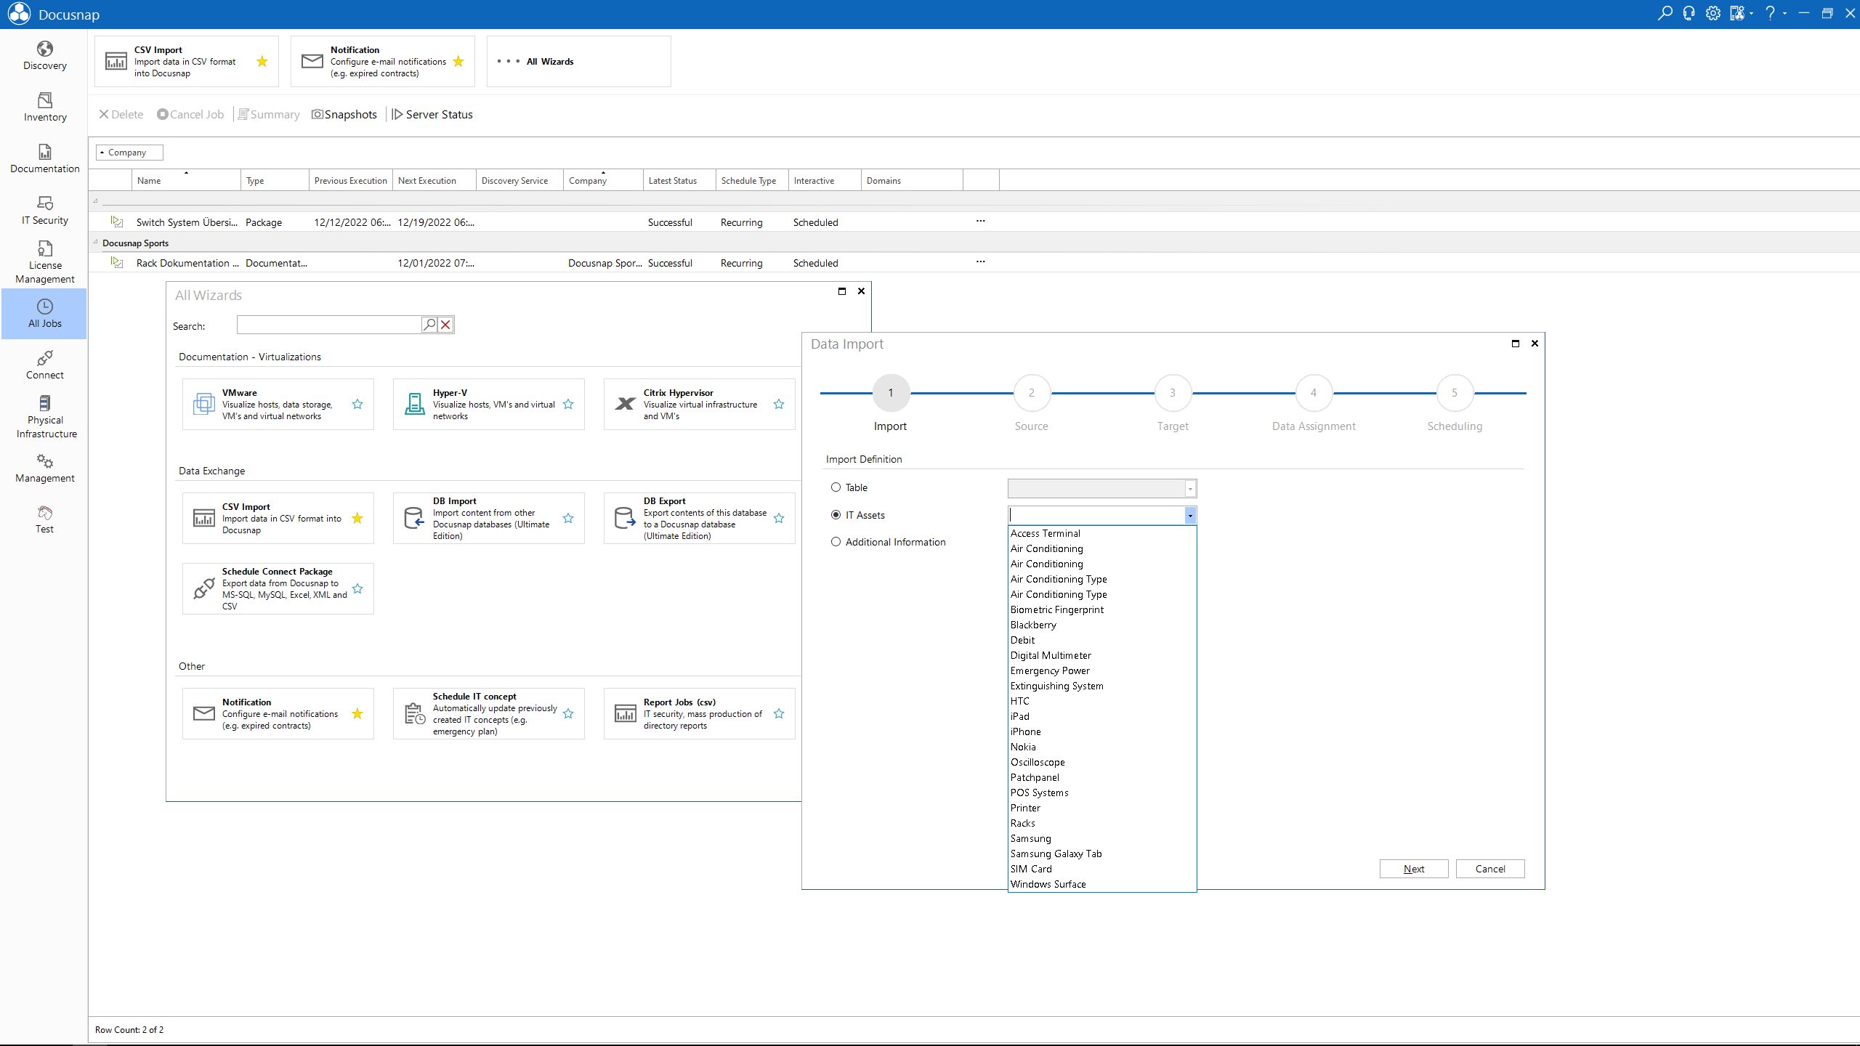Select iPhone from the IT Assets list

(x=1025, y=731)
